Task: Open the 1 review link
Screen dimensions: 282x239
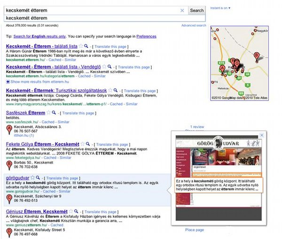Action: tap(197, 127)
